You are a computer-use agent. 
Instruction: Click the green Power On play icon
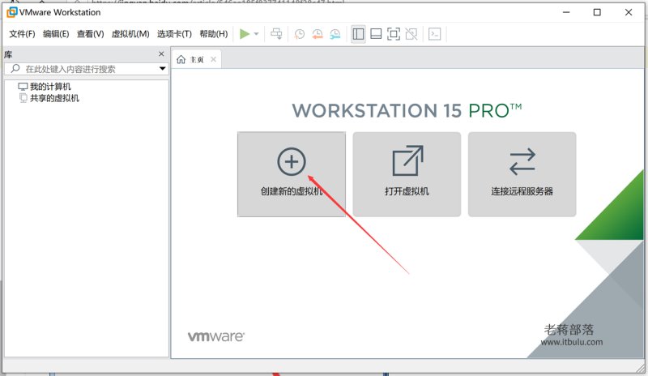click(245, 34)
